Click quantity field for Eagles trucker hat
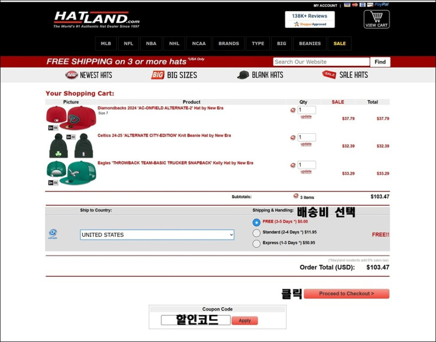Image resolution: width=436 pixels, height=342 pixels. tap(307, 165)
